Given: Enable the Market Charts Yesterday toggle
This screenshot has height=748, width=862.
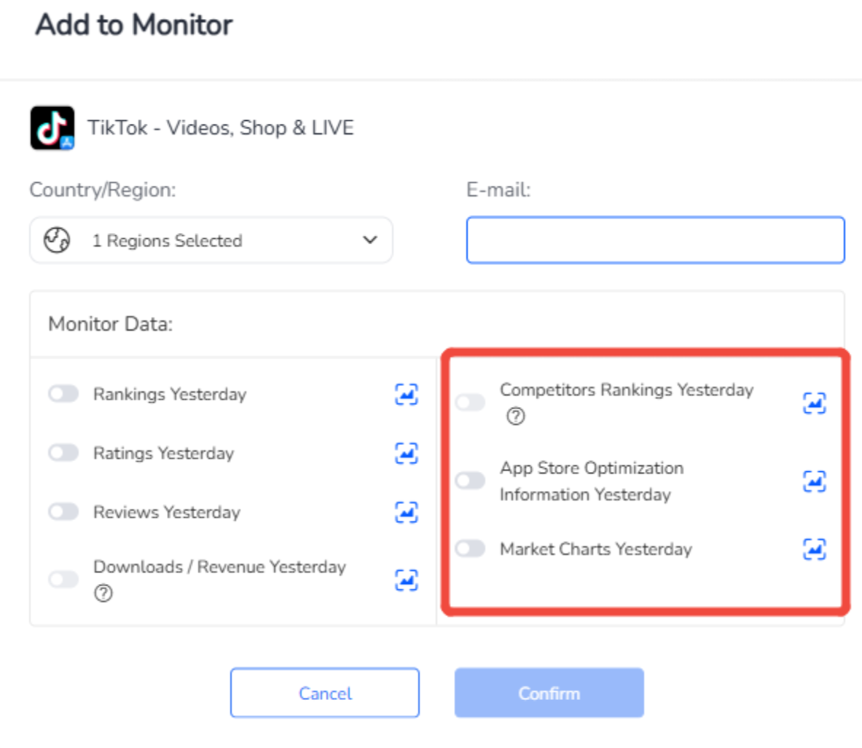Looking at the screenshot, I should tap(470, 548).
